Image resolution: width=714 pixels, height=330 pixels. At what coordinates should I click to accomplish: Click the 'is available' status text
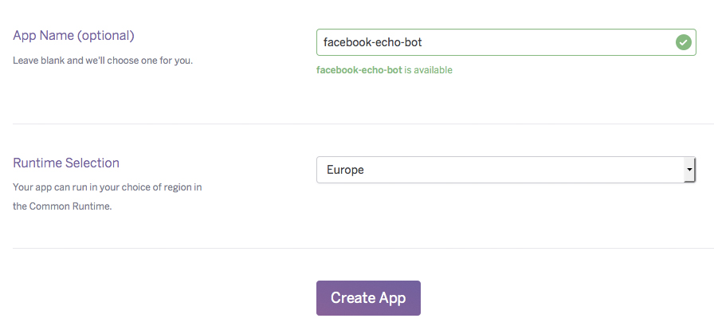tap(429, 69)
